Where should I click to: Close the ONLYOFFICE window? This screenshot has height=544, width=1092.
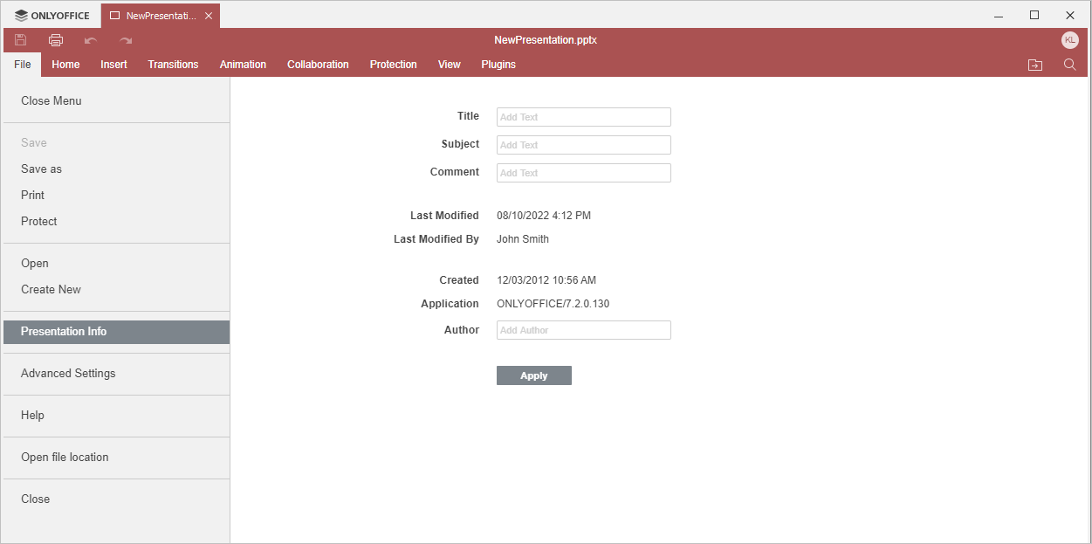point(1070,16)
